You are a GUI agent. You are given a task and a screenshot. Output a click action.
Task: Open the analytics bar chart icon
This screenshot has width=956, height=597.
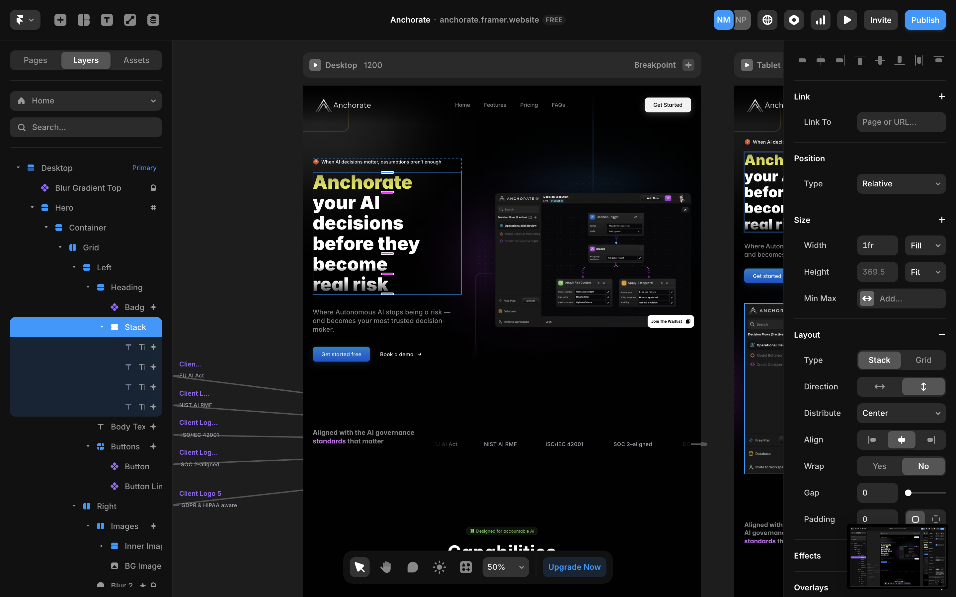(821, 20)
